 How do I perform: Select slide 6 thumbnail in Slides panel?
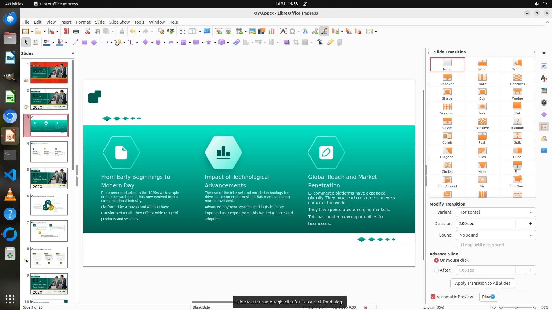pos(49,205)
